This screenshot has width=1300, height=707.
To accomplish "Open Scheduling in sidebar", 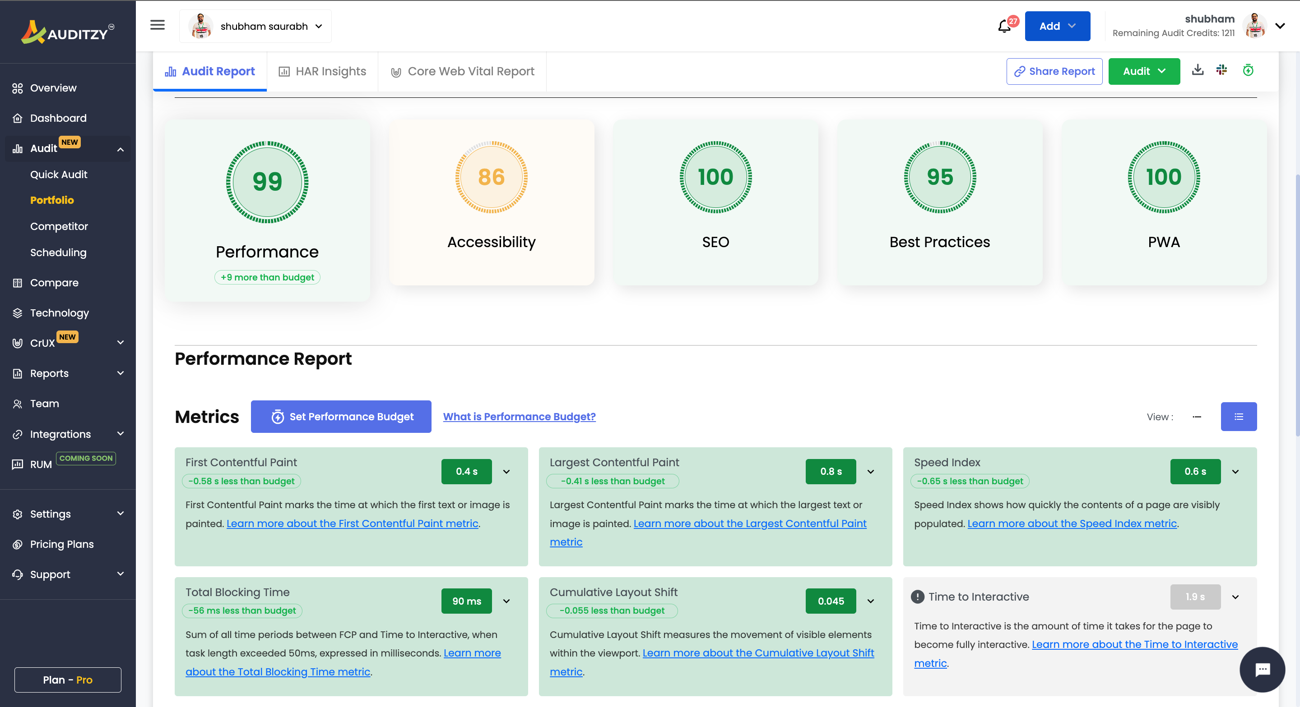I will coord(58,252).
